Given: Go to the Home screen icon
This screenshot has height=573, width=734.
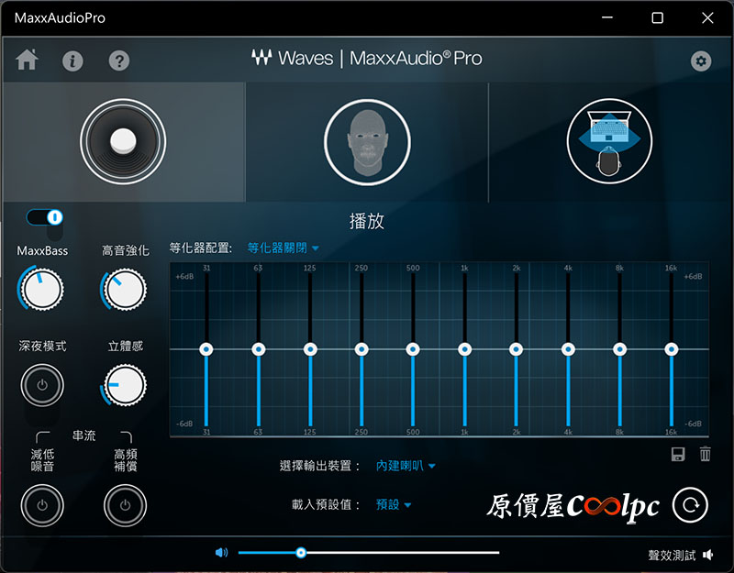Looking at the screenshot, I should (x=28, y=60).
